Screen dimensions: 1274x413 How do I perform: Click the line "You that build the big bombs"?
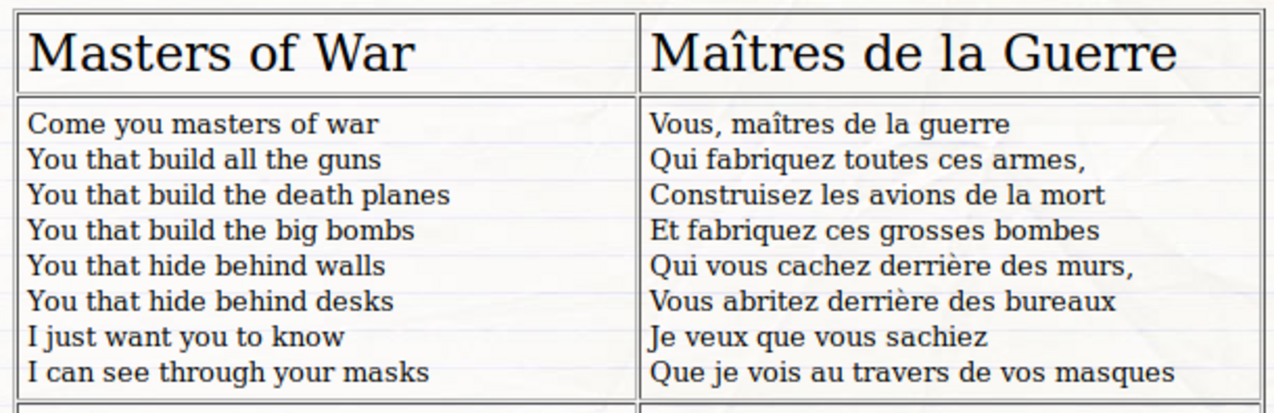point(221,230)
